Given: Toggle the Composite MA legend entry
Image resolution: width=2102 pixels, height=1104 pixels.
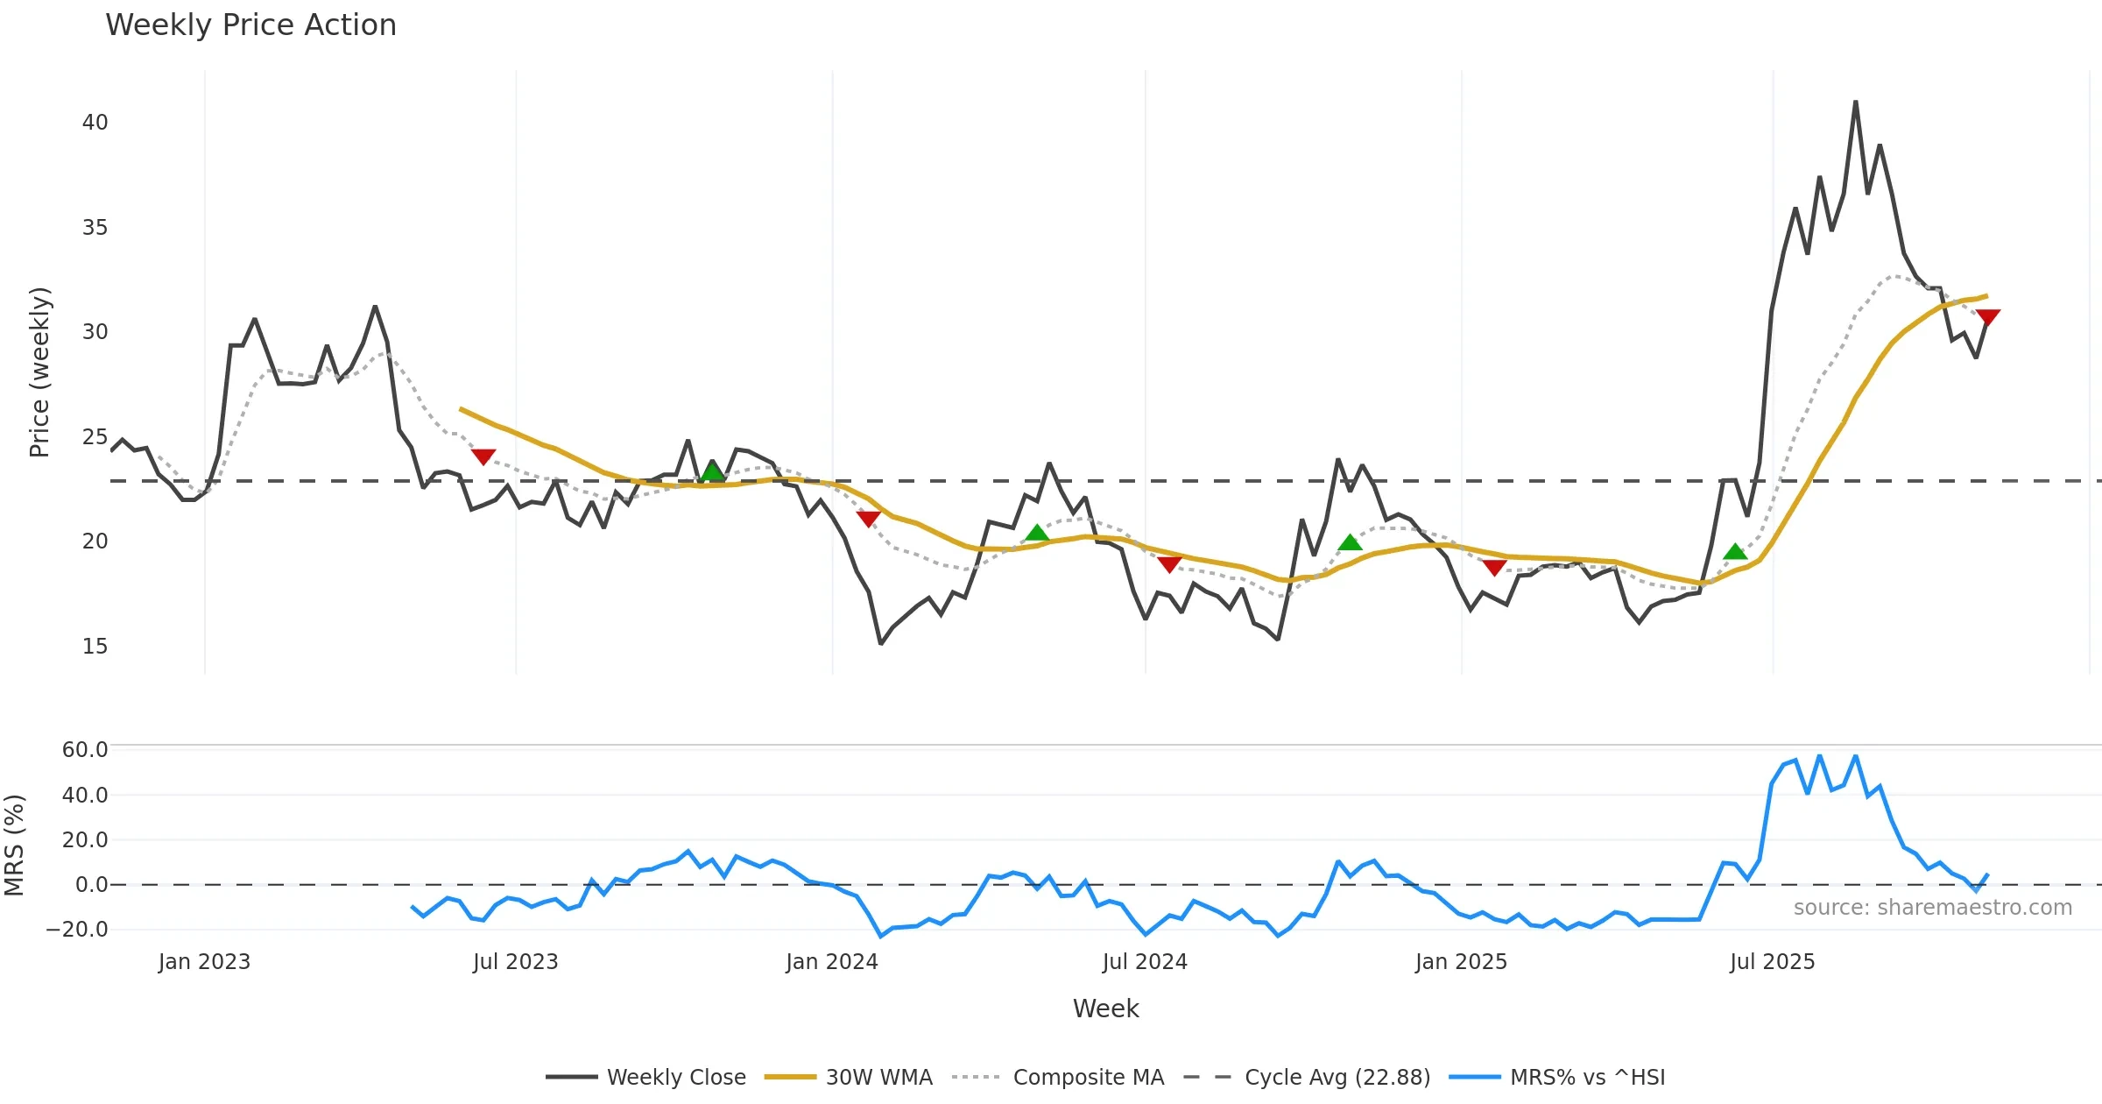Looking at the screenshot, I should click(x=1088, y=1077).
